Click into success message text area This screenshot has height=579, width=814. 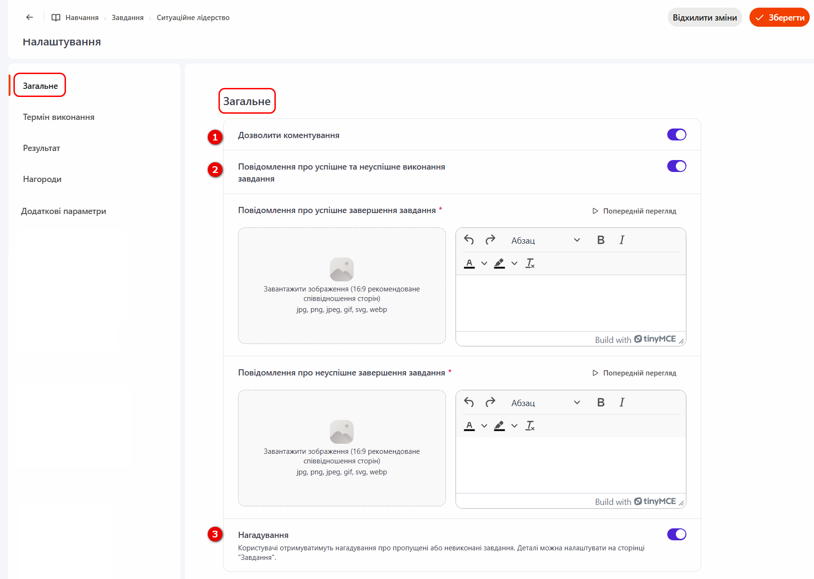pos(571,303)
